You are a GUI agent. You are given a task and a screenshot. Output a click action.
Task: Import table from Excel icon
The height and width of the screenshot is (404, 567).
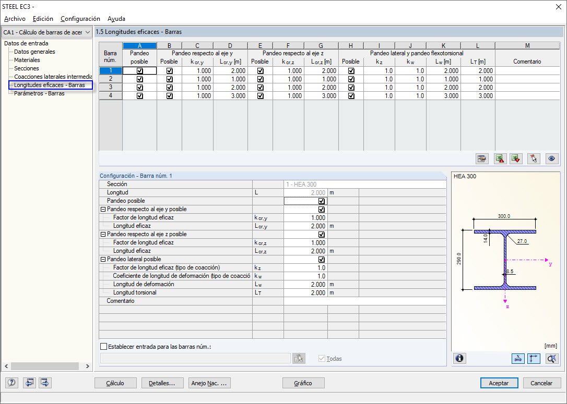click(x=516, y=158)
